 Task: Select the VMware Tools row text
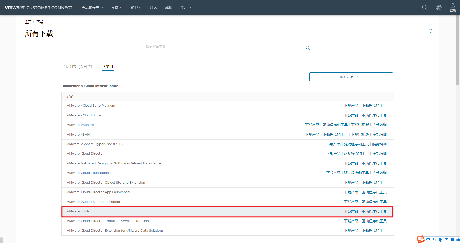(x=78, y=211)
